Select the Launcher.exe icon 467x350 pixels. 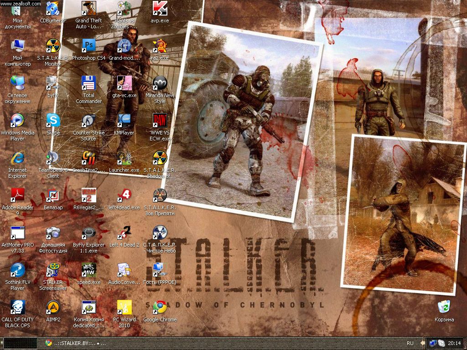(124, 158)
